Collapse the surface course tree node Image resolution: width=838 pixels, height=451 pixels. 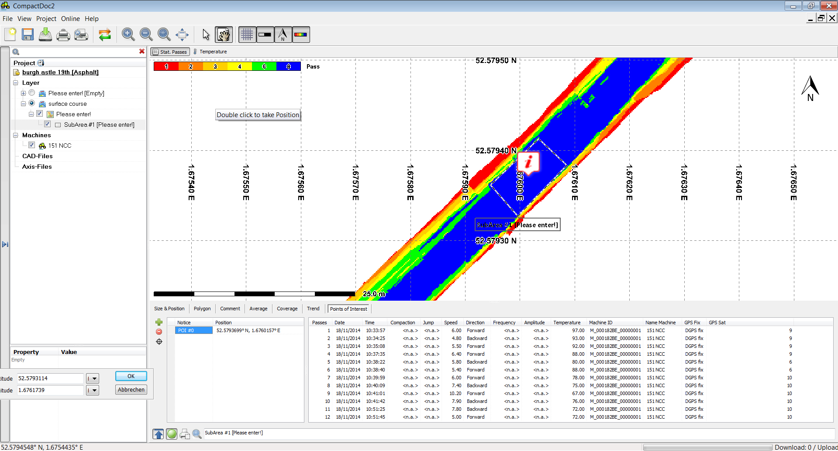pyautogui.click(x=24, y=104)
